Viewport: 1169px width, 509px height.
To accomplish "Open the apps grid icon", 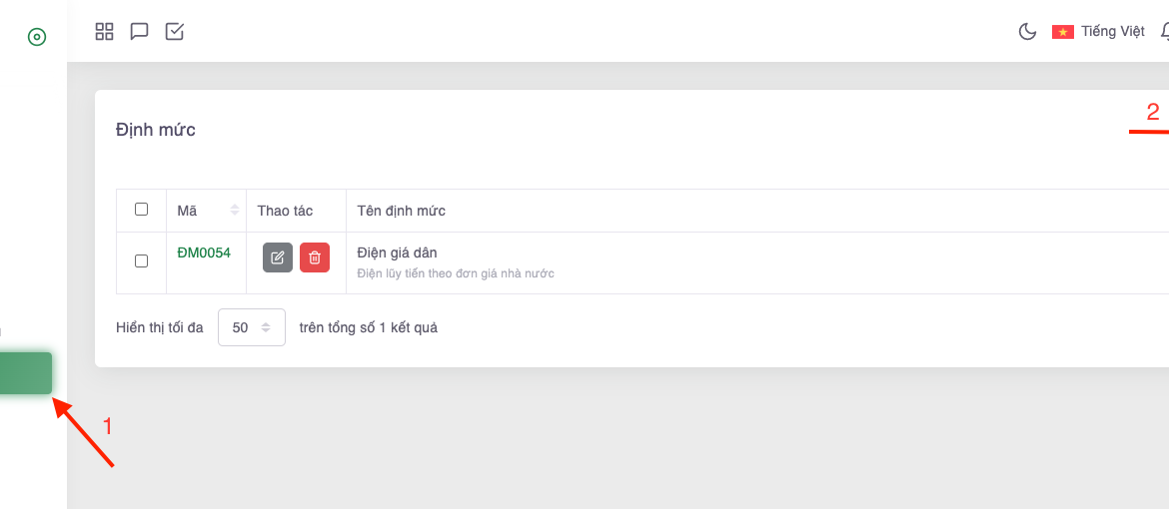I will point(105,32).
